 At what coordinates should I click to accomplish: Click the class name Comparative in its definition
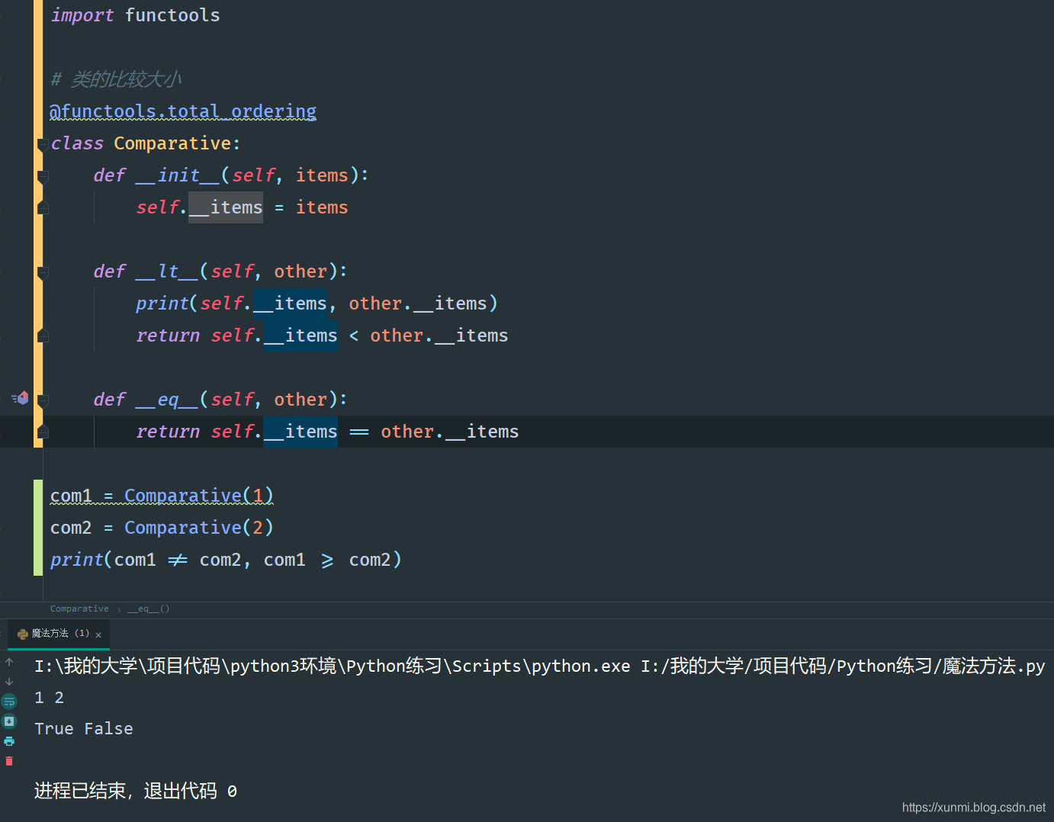(x=173, y=143)
